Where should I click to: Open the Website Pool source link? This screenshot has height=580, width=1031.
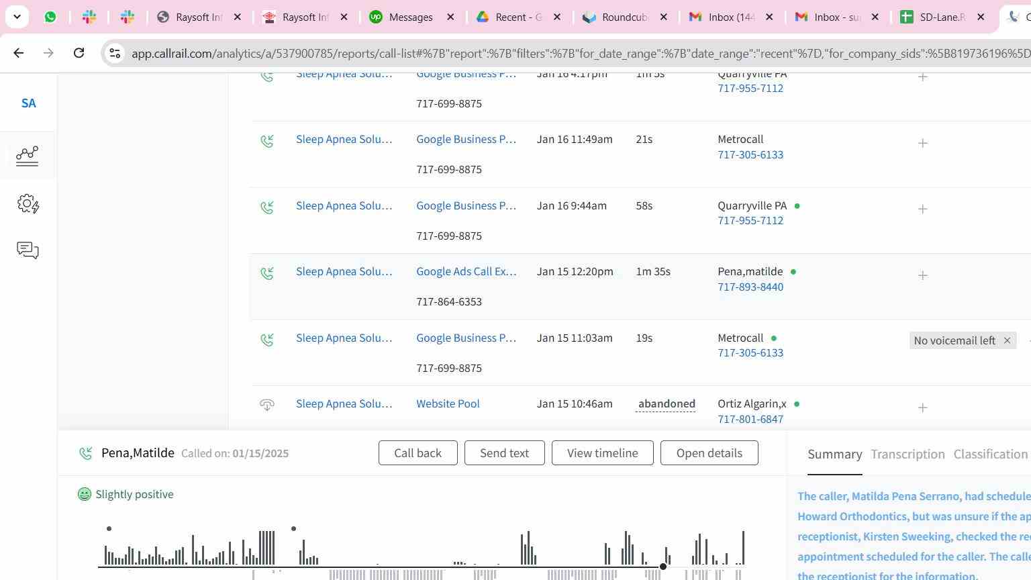tap(448, 404)
